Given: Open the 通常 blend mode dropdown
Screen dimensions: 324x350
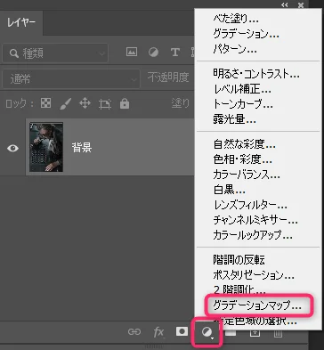Looking at the screenshot, I should 71,79.
